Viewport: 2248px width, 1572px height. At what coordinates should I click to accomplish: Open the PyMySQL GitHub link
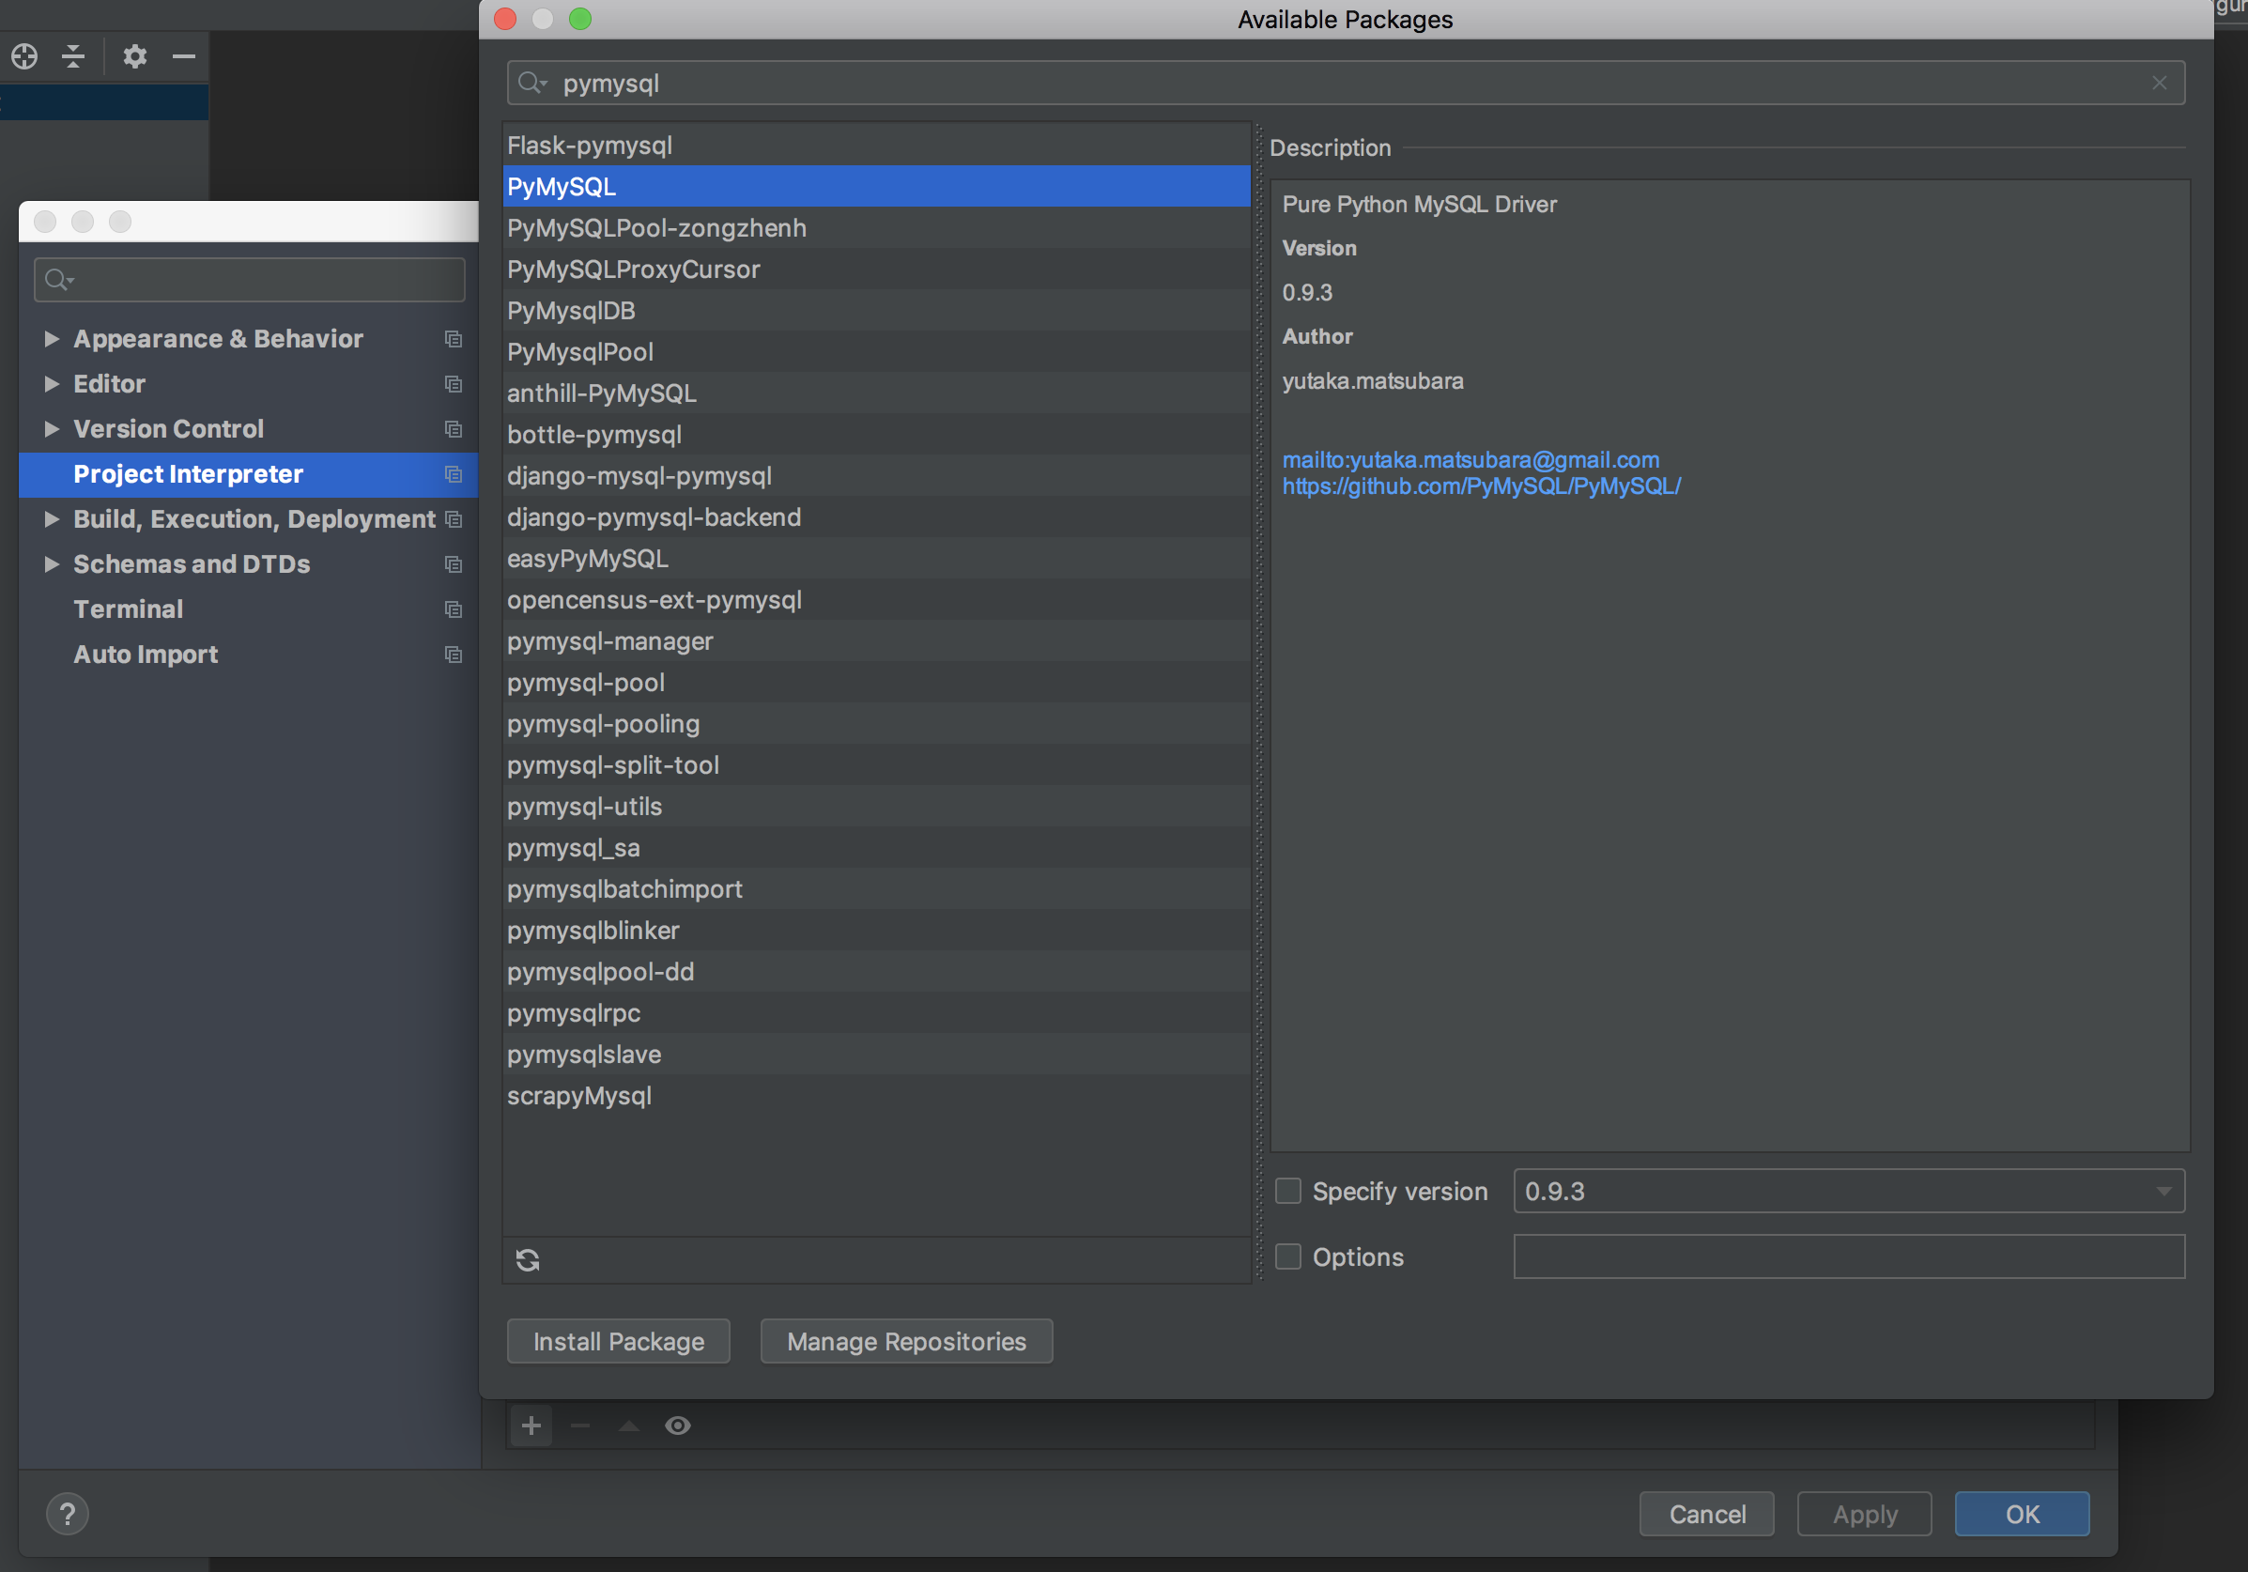[x=1482, y=485]
